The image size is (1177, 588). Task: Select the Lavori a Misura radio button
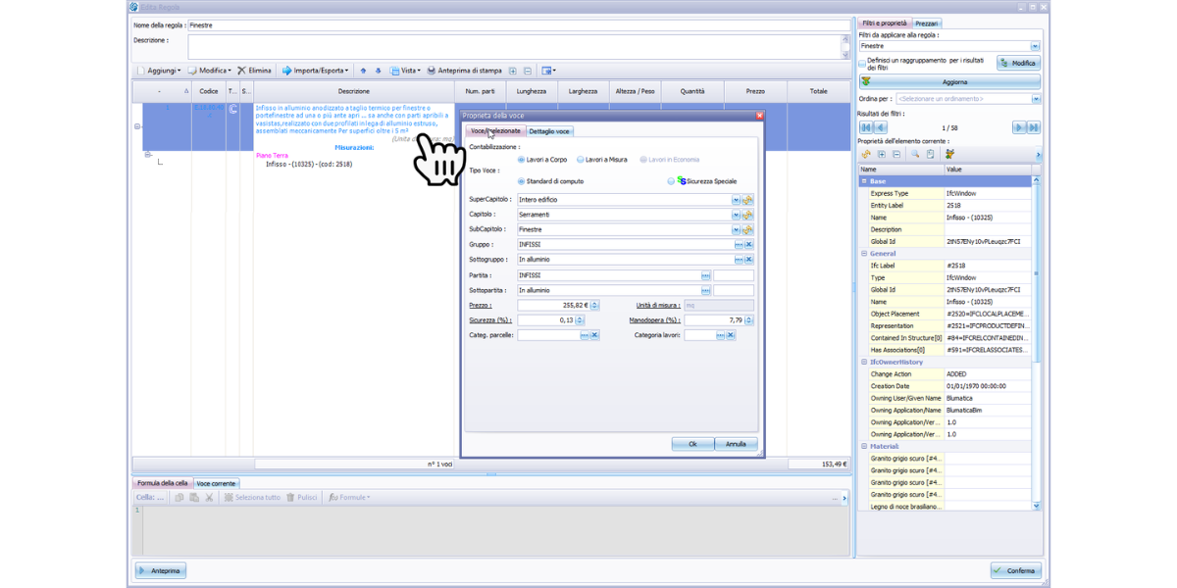(x=581, y=160)
